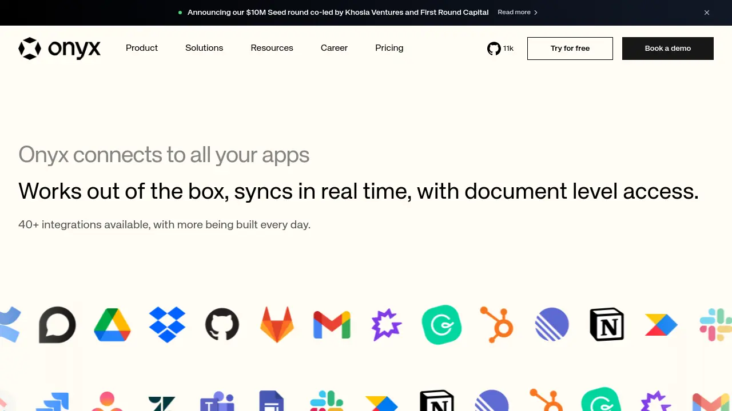The height and width of the screenshot is (411, 732).
Task: Click the Slack logo in the upper row
Action: click(x=716, y=325)
